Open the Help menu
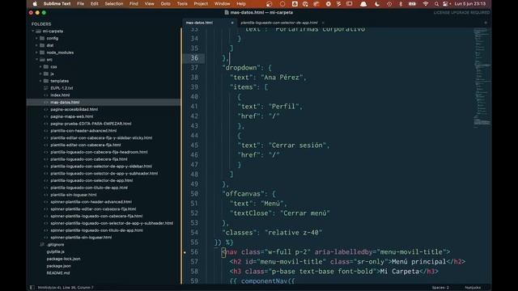 click(241, 4)
